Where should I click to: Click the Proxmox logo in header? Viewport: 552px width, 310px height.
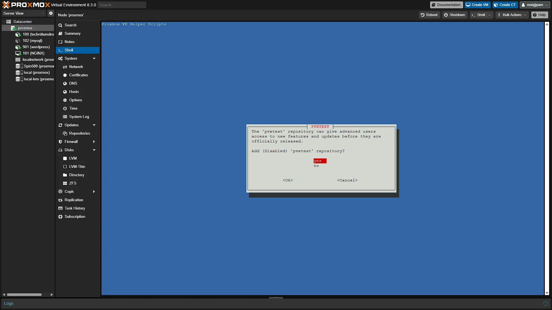point(26,5)
